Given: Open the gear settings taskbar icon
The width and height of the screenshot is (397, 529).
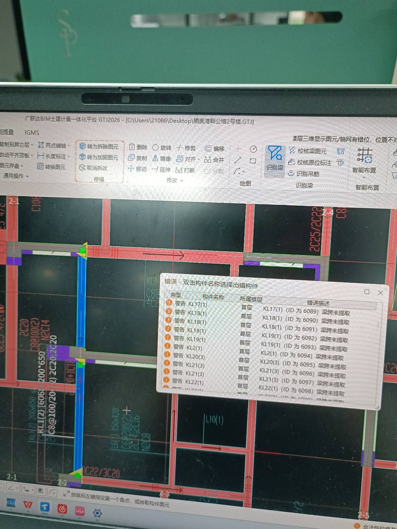Looking at the screenshot, I should (97, 513).
